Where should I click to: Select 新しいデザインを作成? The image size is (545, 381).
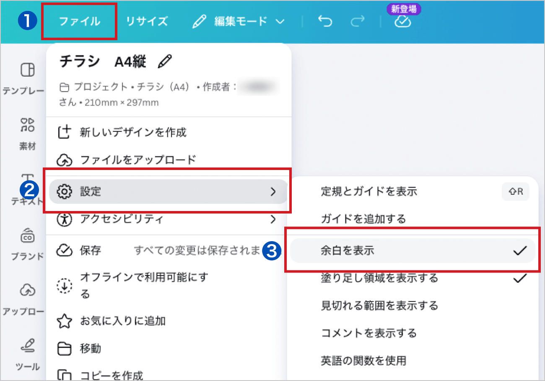tap(169, 133)
